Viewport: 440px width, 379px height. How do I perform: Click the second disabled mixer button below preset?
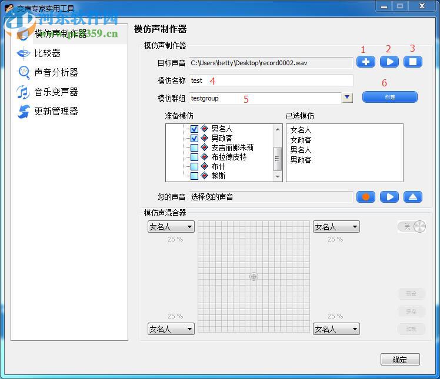411,311
